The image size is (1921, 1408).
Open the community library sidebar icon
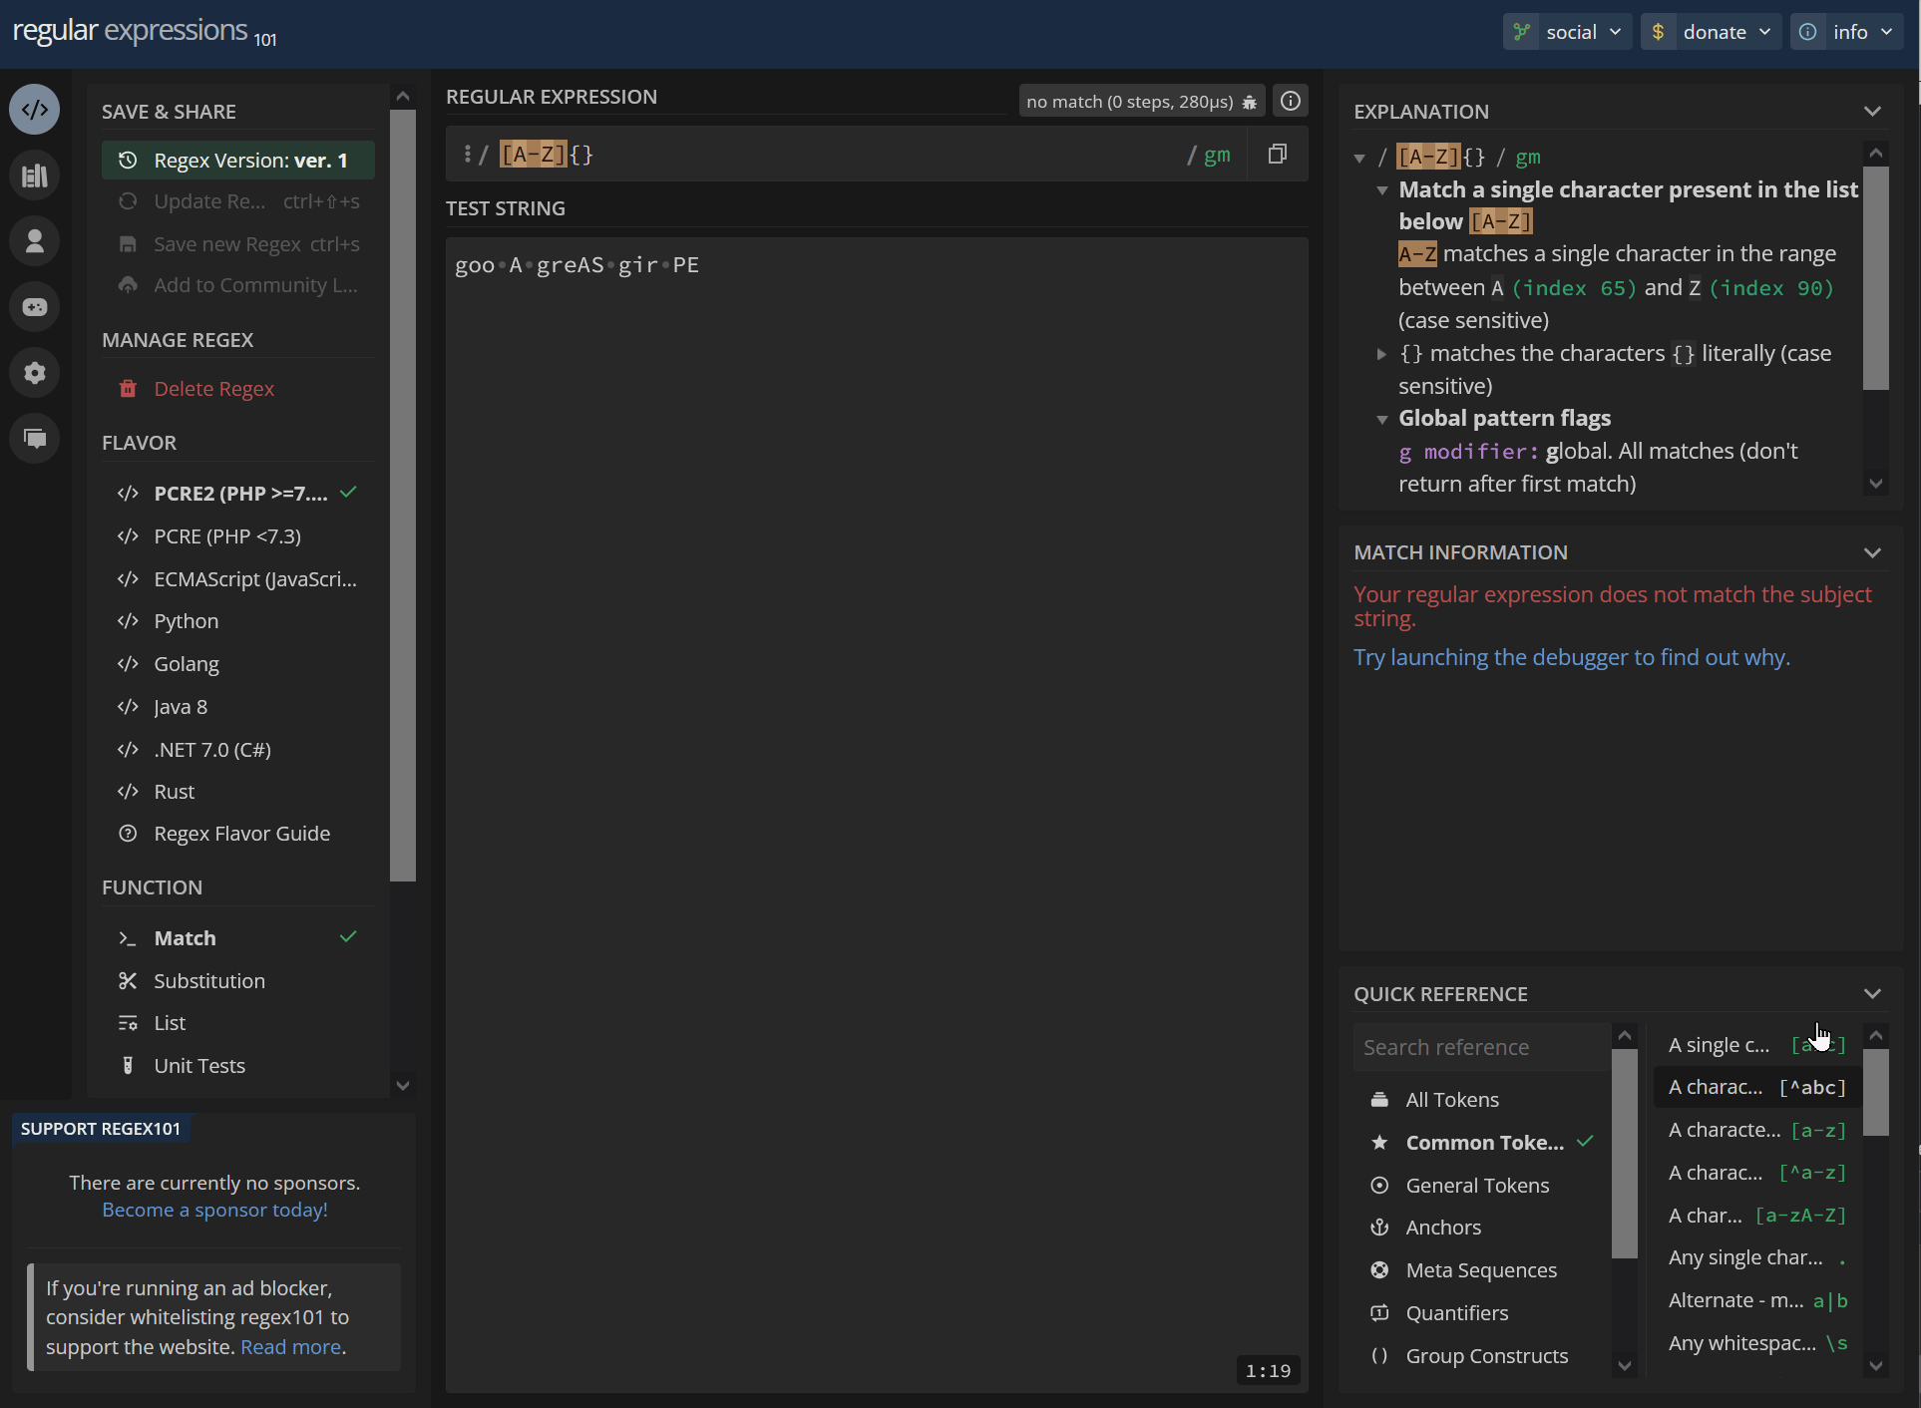click(35, 176)
